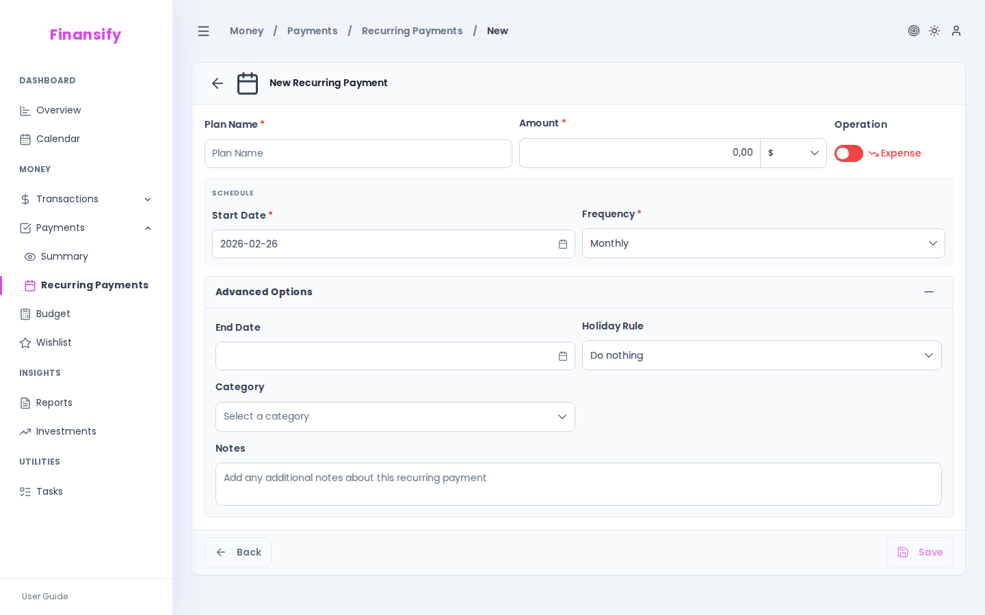Screen dimensions: 985x615
Task: Open the Category selection dropdown
Action: tap(395, 417)
